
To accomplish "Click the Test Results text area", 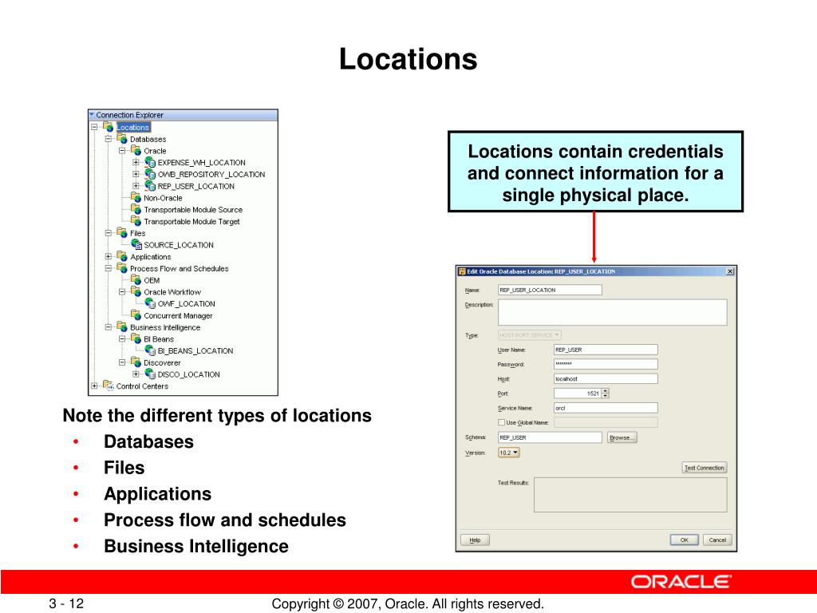I will pyautogui.click(x=630, y=495).
